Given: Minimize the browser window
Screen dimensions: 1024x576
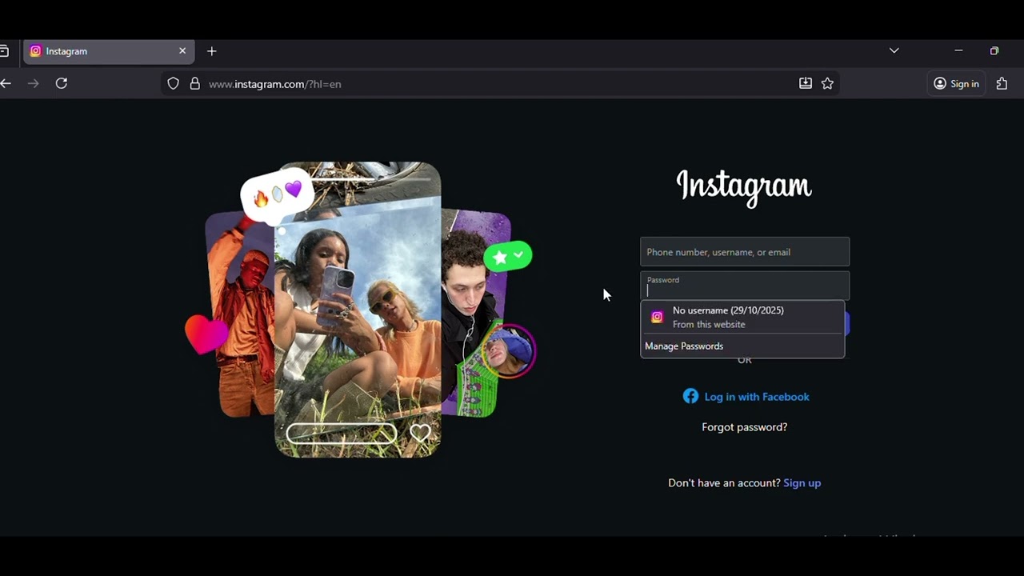Looking at the screenshot, I should point(958,50).
